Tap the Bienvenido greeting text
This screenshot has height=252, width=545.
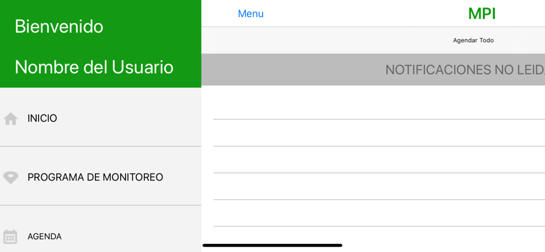(59, 26)
